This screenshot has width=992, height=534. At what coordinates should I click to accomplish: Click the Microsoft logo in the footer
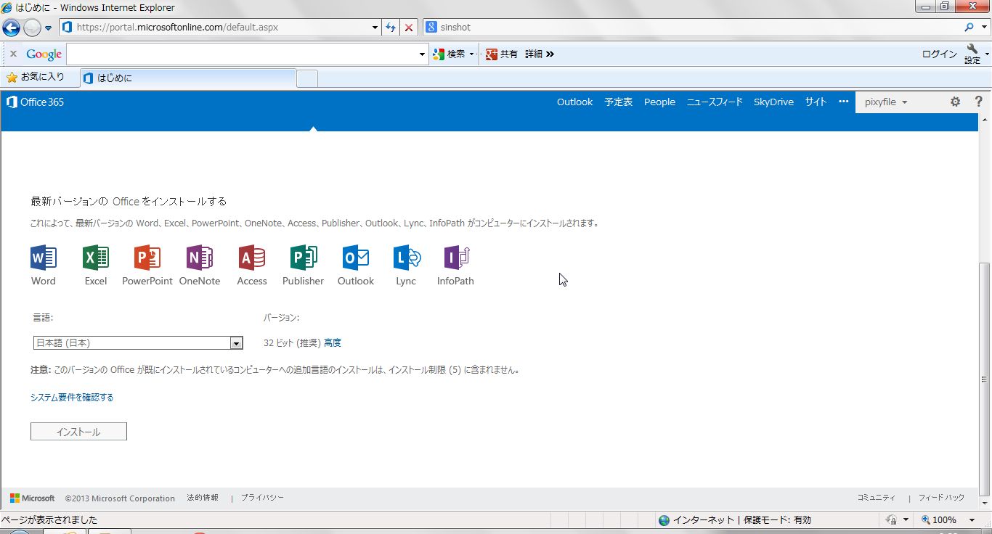33,498
